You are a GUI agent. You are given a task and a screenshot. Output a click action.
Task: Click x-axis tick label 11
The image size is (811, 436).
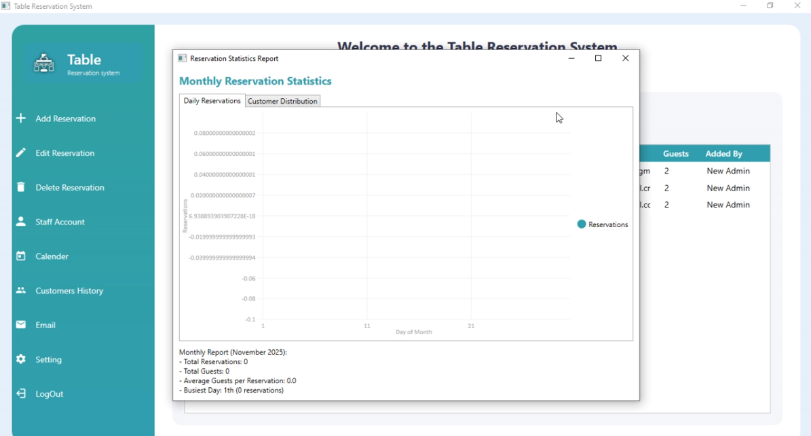pos(366,326)
